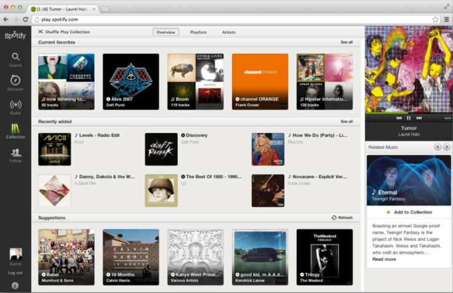Click the Laurel Halo artist name in player
Screen dimensions: 453x293
409,134
